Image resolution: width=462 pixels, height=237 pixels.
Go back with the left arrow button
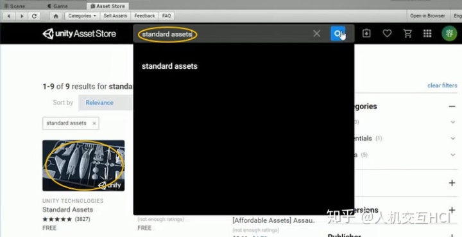click(x=9, y=16)
